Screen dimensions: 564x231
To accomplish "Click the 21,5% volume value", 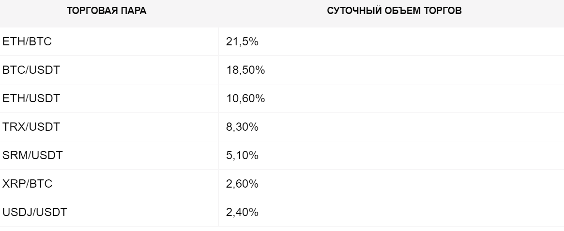I will (242, 41).
